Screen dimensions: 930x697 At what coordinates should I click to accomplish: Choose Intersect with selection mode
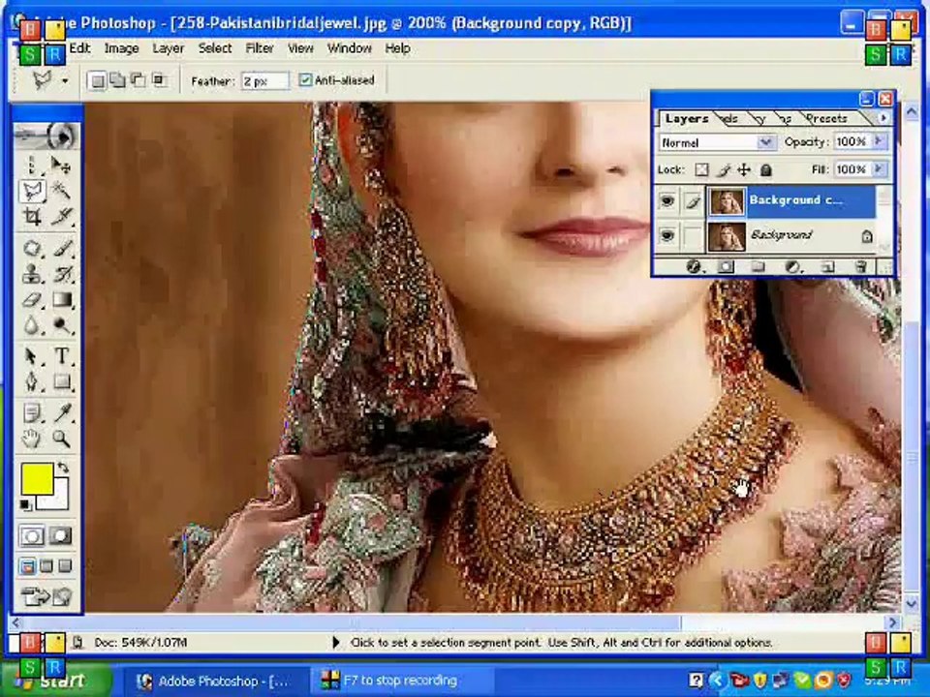[159, 80]
